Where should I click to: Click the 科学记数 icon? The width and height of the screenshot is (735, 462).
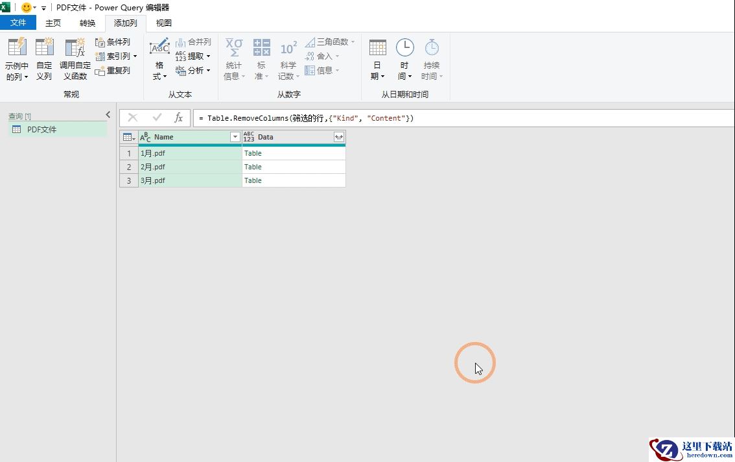pyautogui.click(x=288, y=49)
